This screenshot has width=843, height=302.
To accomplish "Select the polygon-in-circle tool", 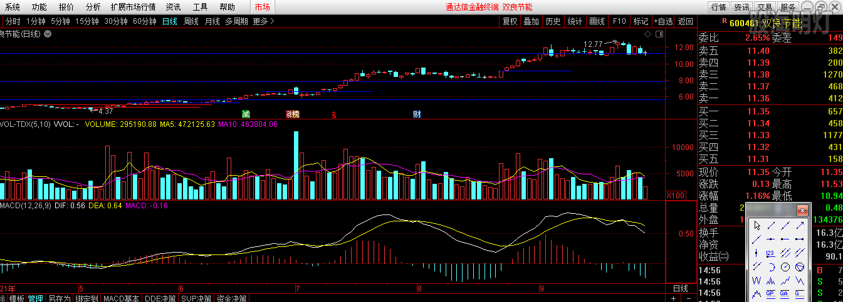I will coord(800,267).
